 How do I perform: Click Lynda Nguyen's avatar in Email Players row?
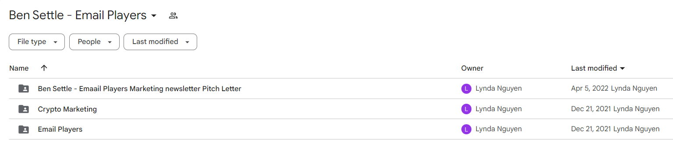(466, 129)
